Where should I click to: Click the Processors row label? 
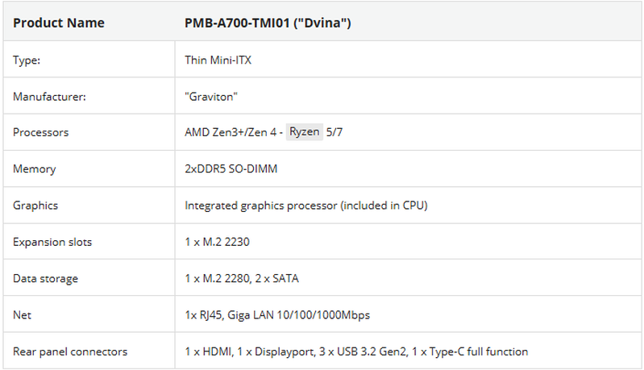coord(40,132)
